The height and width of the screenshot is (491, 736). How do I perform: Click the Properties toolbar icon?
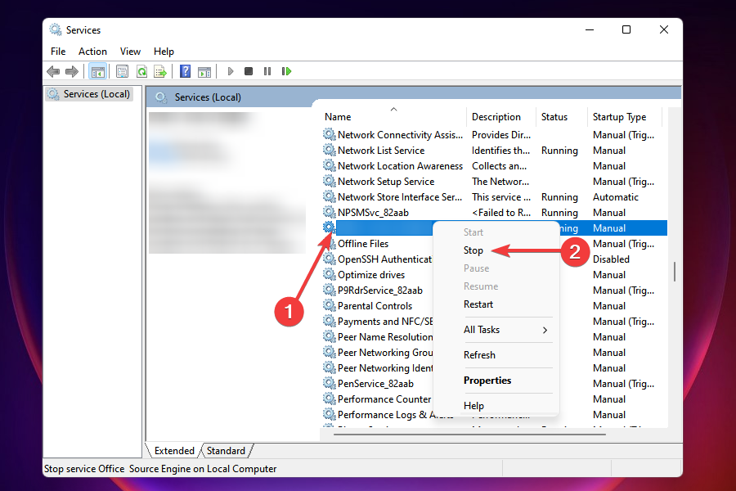click(122, 71)
